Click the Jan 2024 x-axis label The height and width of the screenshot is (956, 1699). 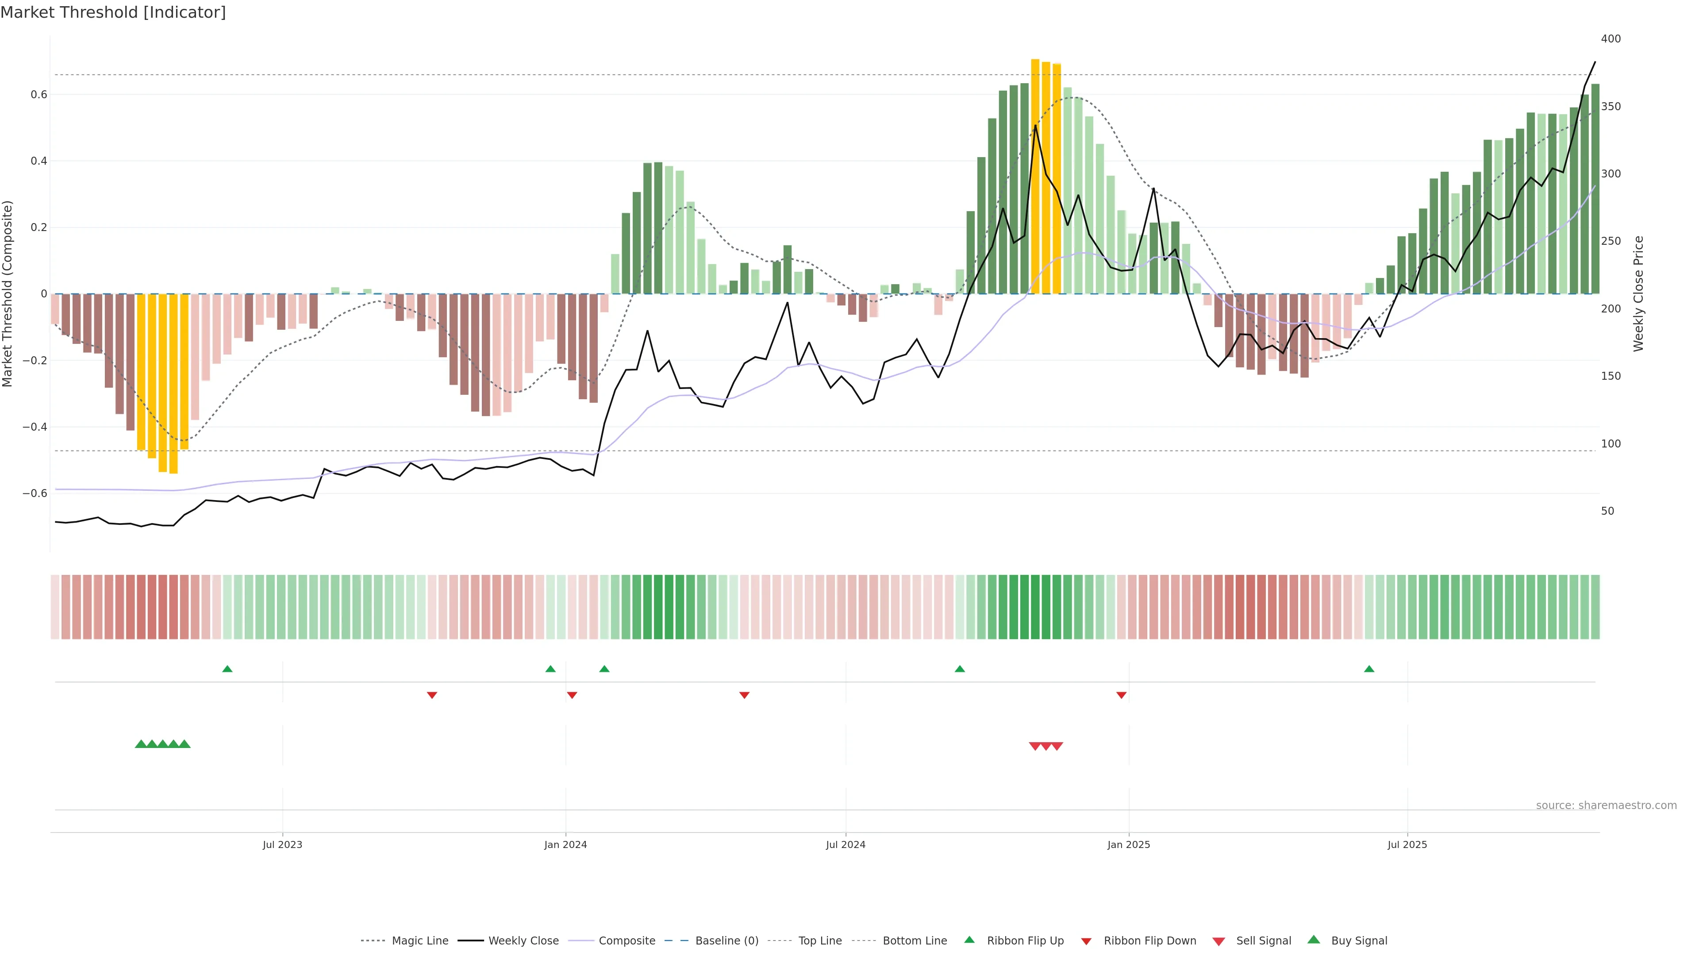click(565, 844)
